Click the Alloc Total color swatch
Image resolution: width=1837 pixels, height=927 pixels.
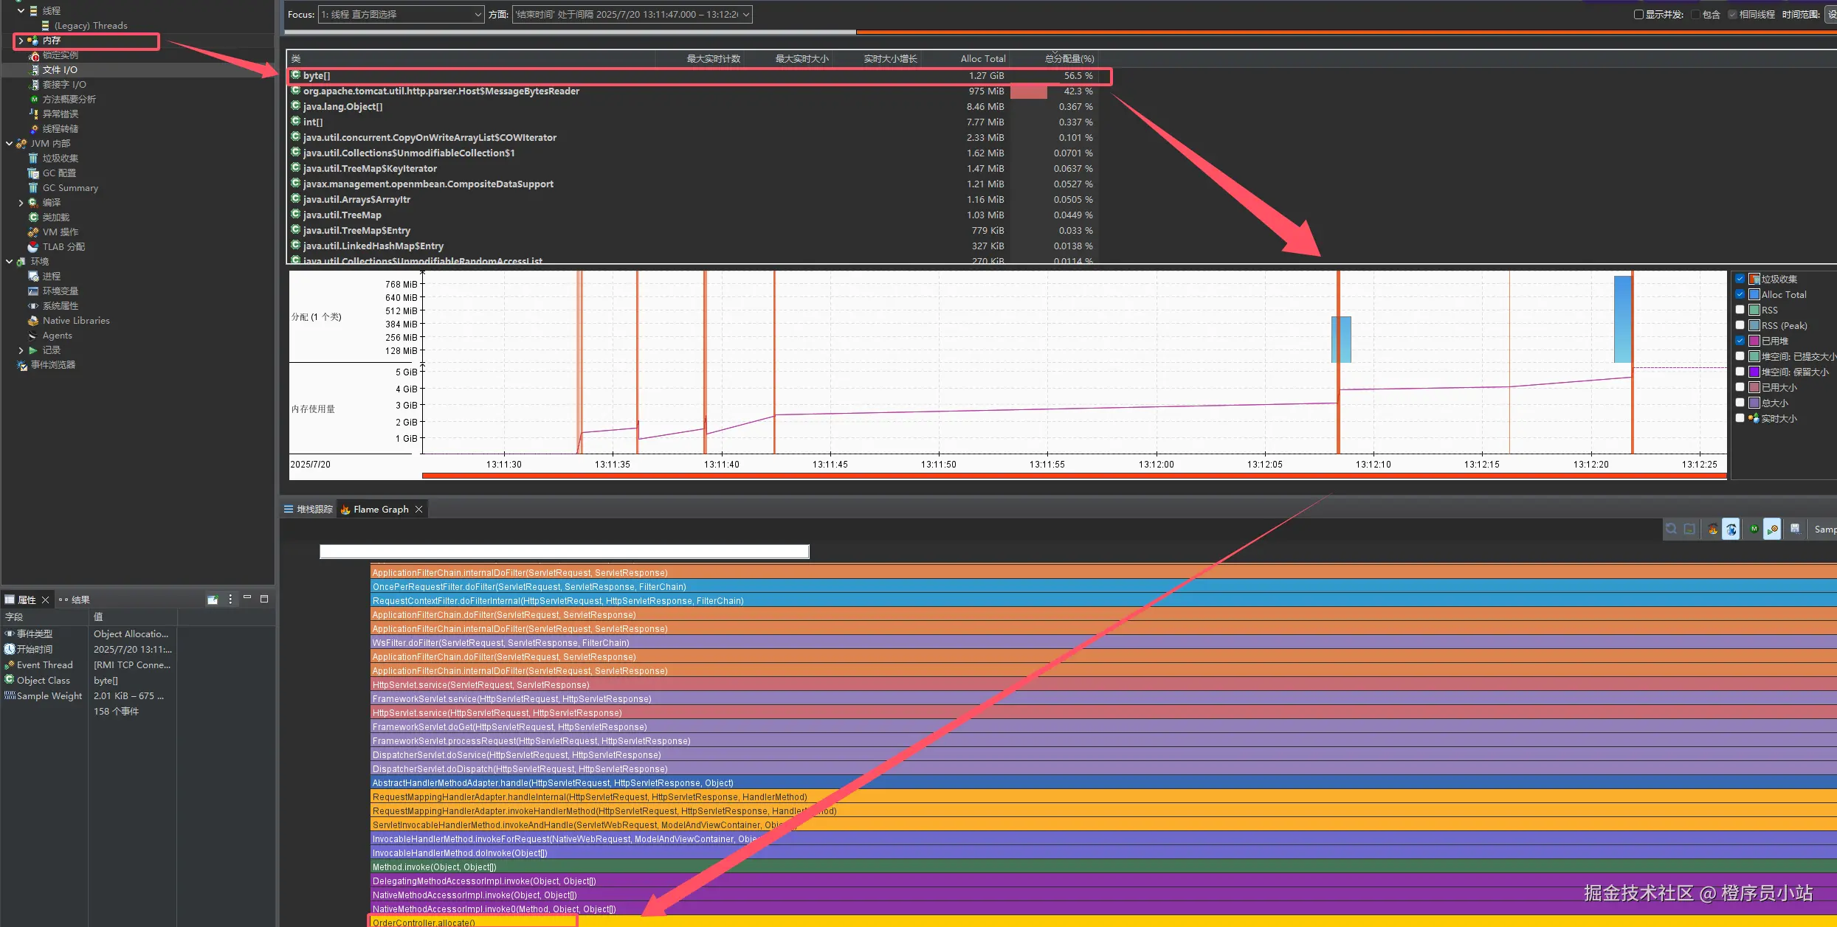pyautogui.click(x=1754, y=294)
